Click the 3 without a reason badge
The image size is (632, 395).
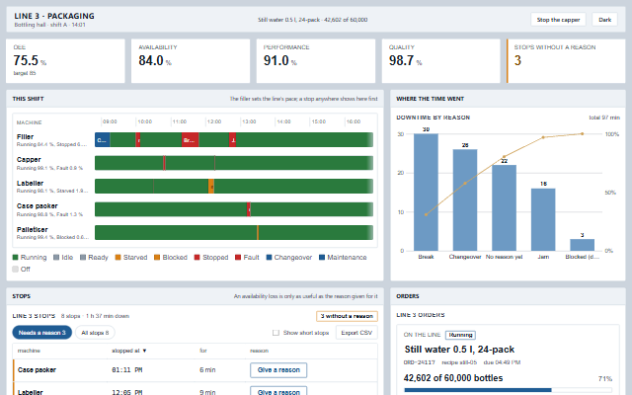[x=347, y=316]
